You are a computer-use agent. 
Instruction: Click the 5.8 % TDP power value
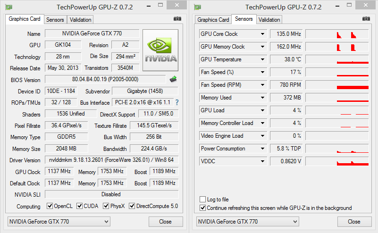click(286, 149)
